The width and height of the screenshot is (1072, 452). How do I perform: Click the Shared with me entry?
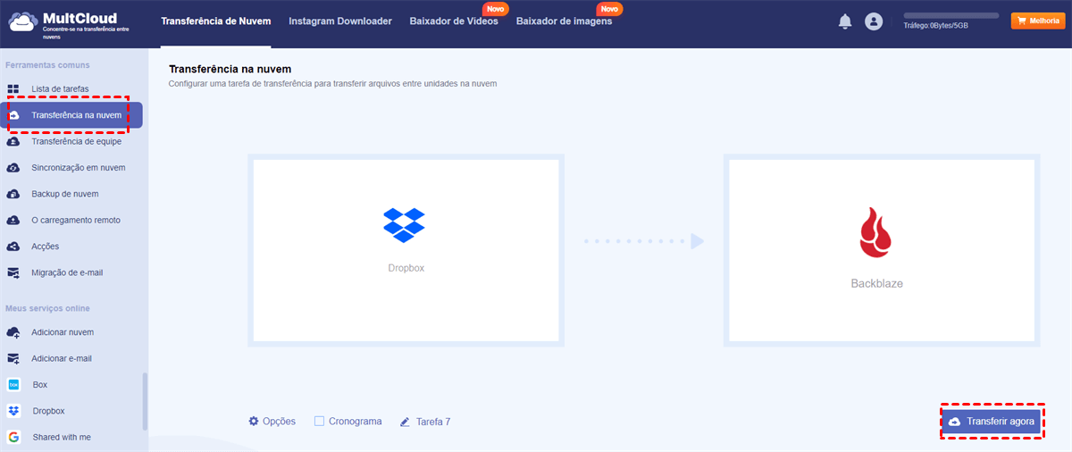pyautogui.click(x=62, y=437)
